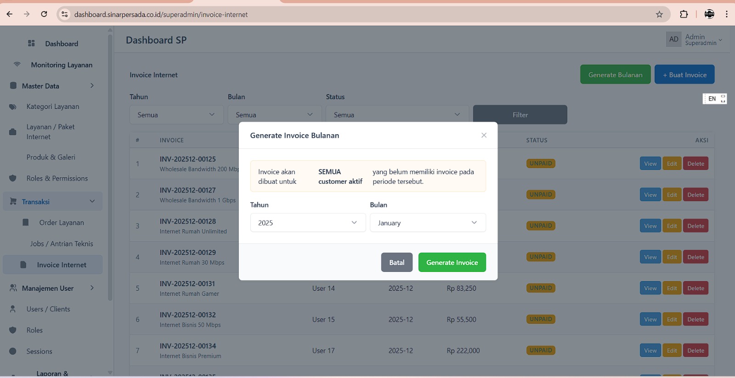Click the Transaksi cart icon

pyautogui.click(x=13, y=201)
